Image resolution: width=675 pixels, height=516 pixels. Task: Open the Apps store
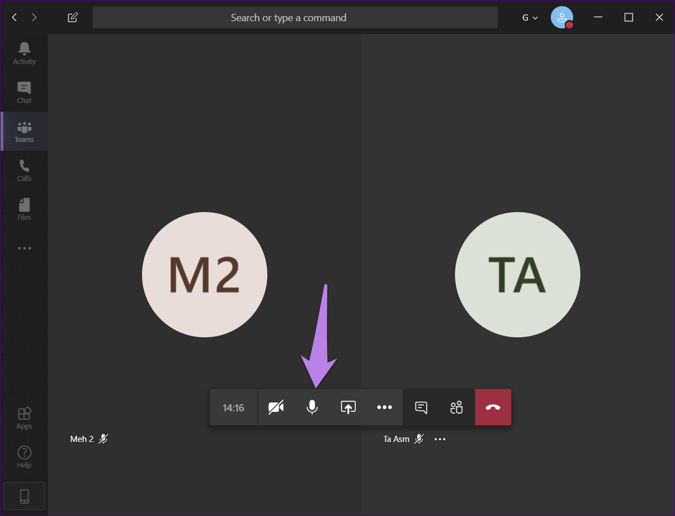(x=24, y=418)
